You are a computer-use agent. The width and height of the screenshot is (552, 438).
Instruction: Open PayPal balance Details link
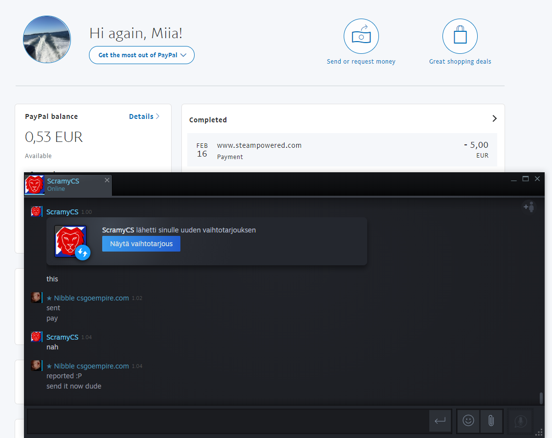point(144,116)
